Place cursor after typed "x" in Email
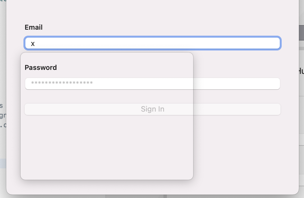Screen dimensions: 304x198 click(x=35, y=44)
